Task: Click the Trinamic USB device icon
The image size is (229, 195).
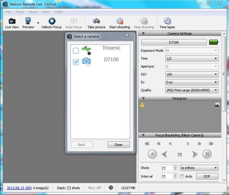Action: coord(86,50)
